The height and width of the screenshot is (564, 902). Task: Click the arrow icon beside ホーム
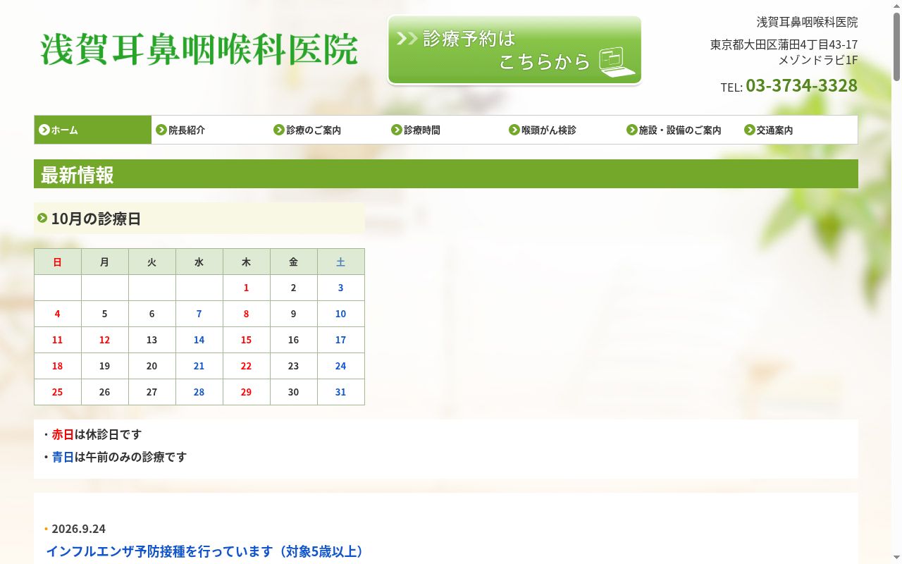(44, 130)
